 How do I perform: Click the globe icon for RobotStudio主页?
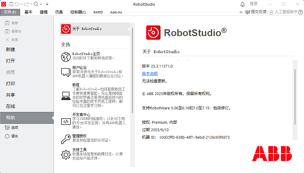click(66, 56)
